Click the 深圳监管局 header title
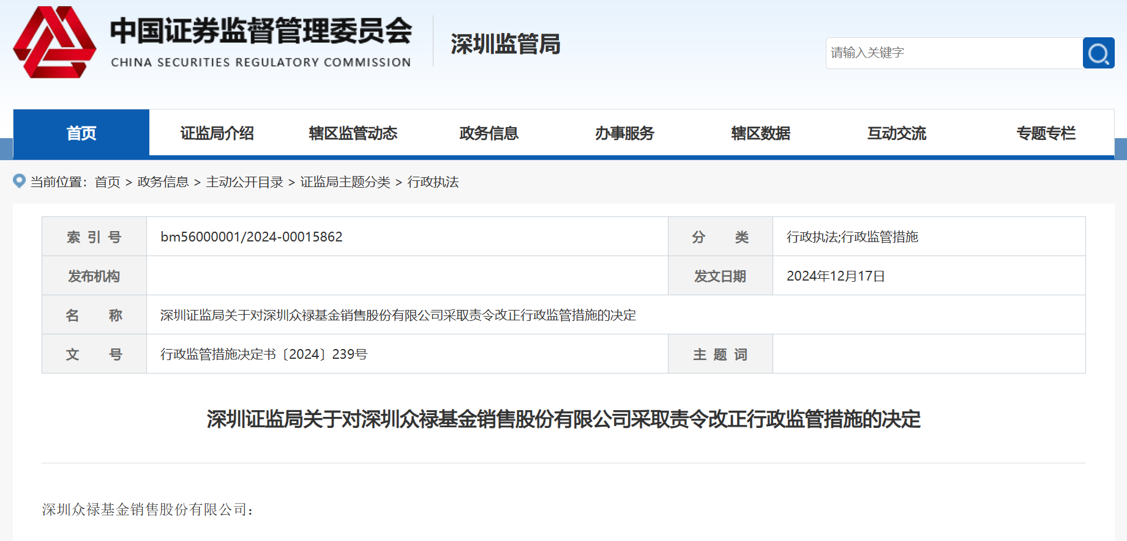 click(x=505, y=45)
